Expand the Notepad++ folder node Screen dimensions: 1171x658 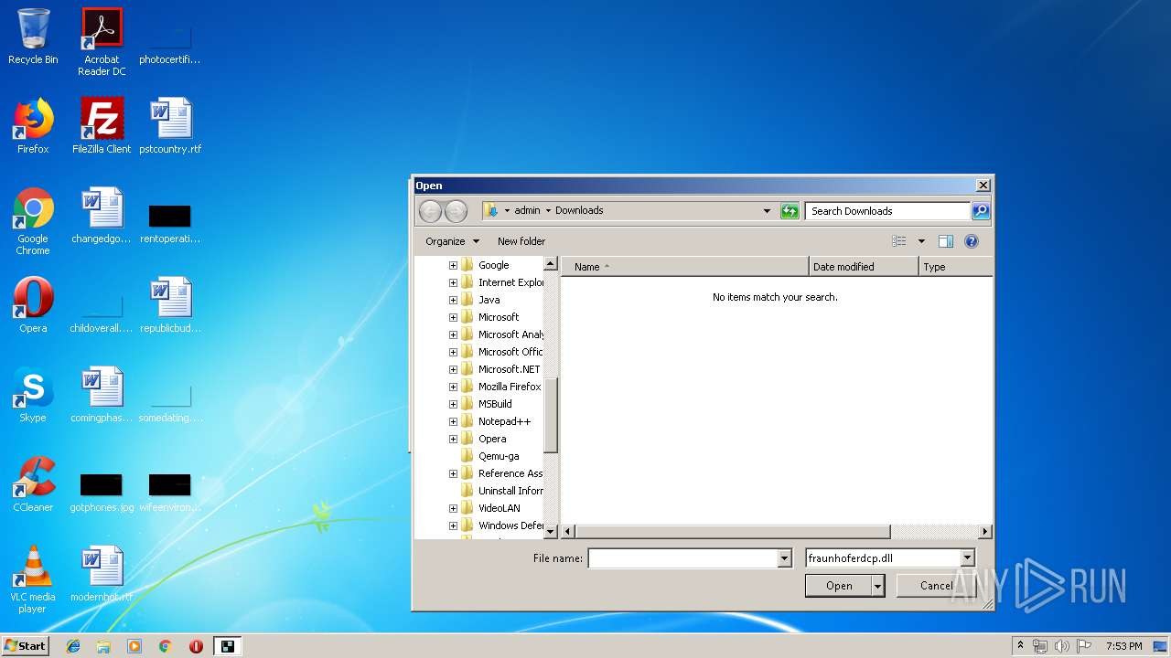(453, 421)
